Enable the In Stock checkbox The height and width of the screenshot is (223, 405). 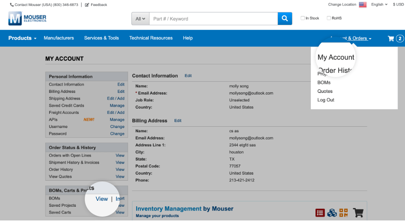pyautogui.click(x=303, y=18)
